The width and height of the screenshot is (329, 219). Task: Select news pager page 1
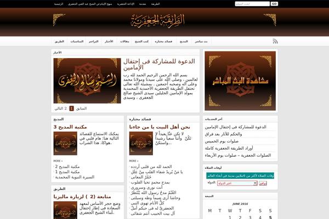click(71, 108)
